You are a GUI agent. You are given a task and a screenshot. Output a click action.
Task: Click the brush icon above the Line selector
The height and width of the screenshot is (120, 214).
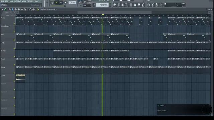80,2
